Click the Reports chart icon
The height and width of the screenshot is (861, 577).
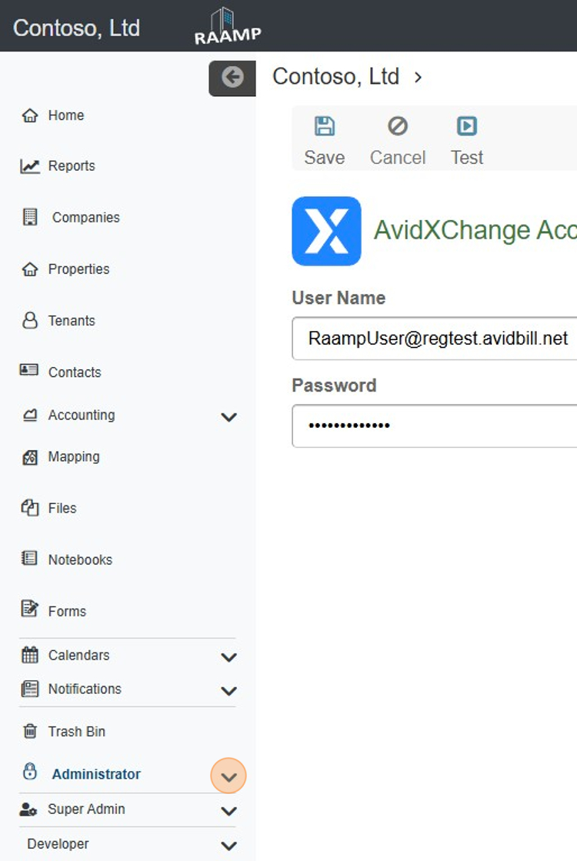(30, 166)
